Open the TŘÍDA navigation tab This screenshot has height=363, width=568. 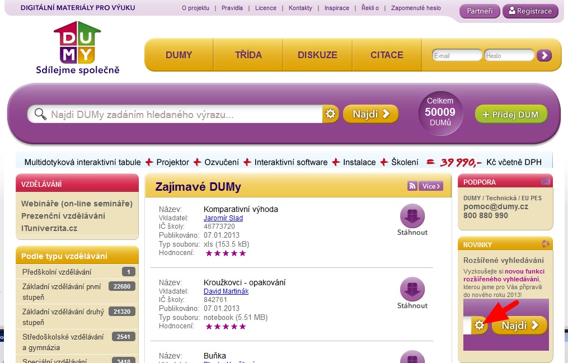248,55
